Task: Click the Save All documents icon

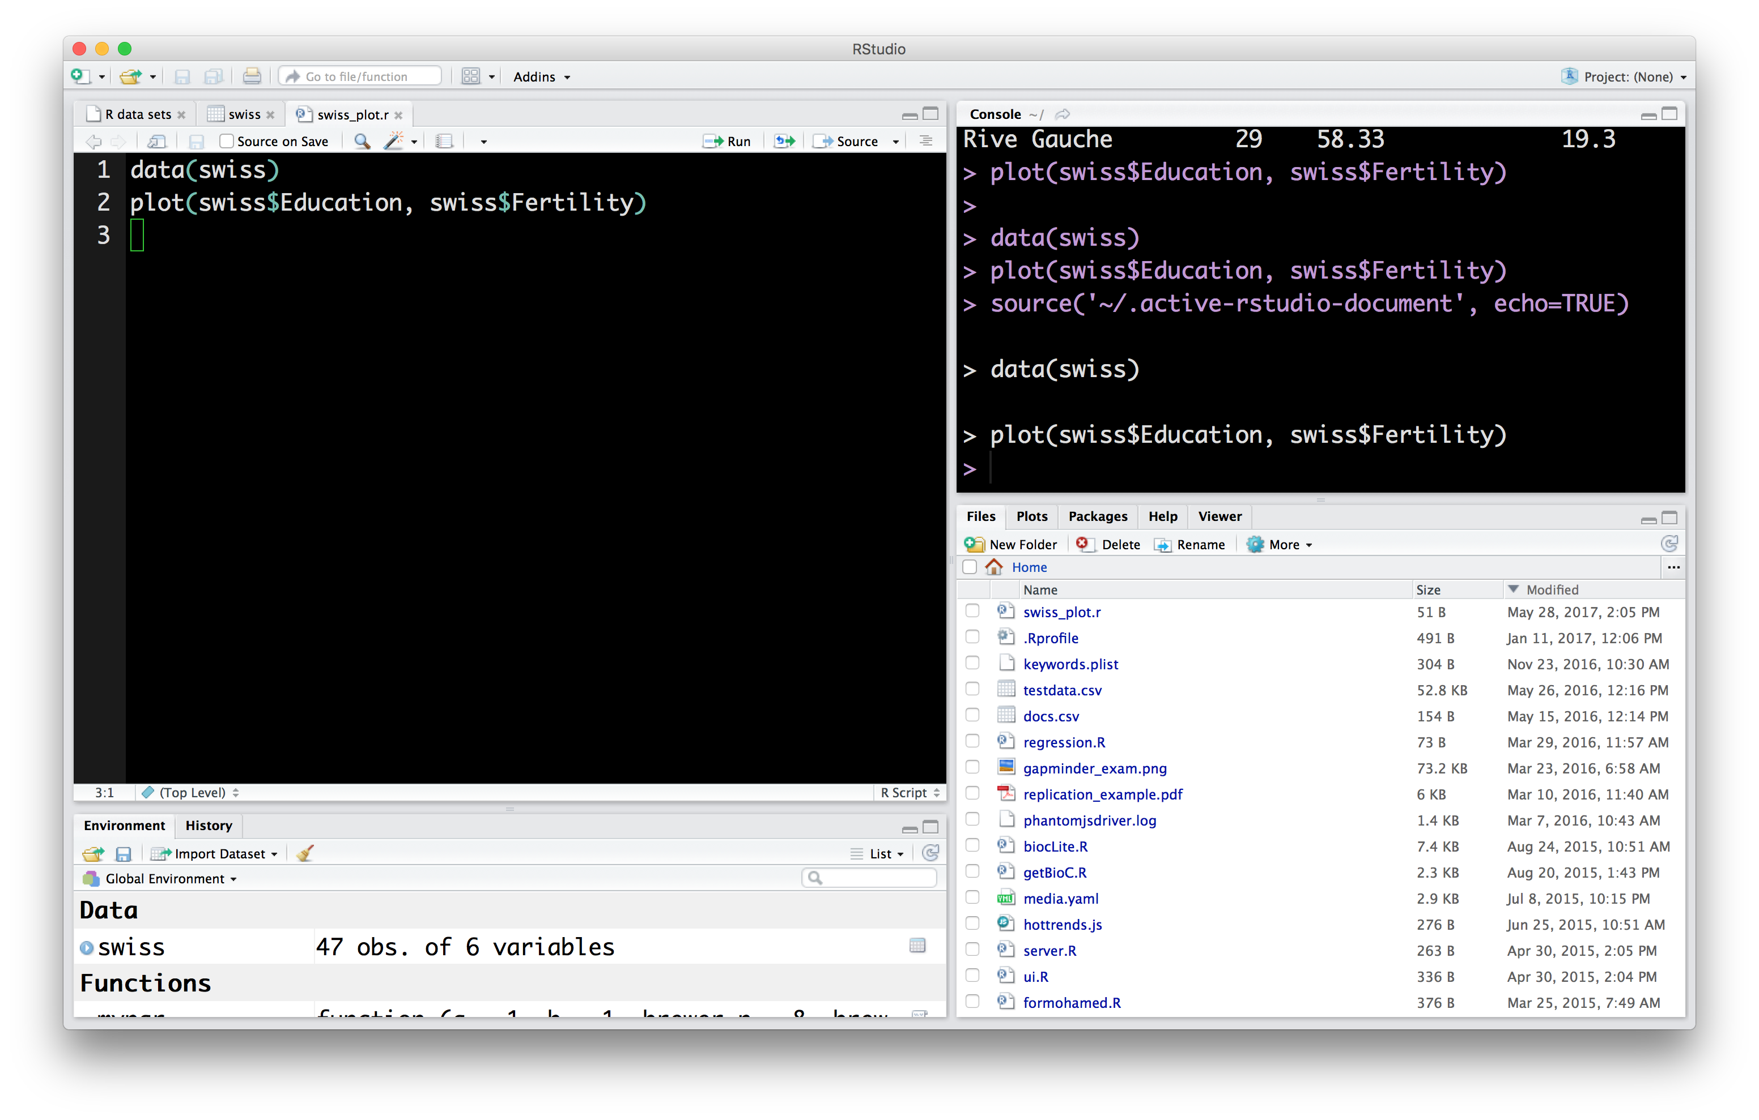Action: (x=213, y=76)
